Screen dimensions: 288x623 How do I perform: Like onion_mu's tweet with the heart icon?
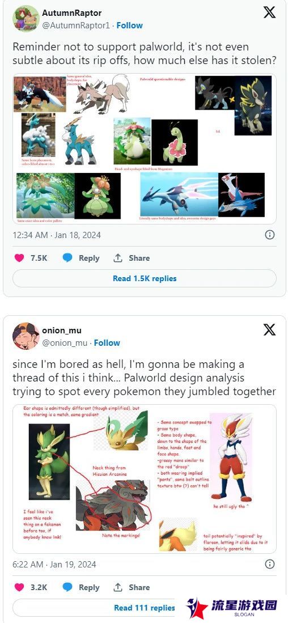click(19, 587)
